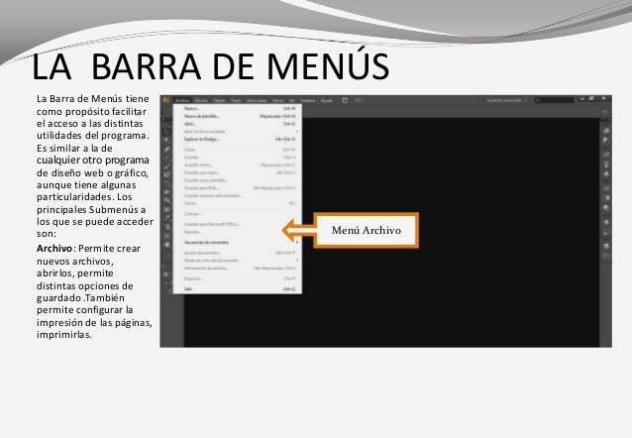Select the Shape Builder tool

[166, 200]
